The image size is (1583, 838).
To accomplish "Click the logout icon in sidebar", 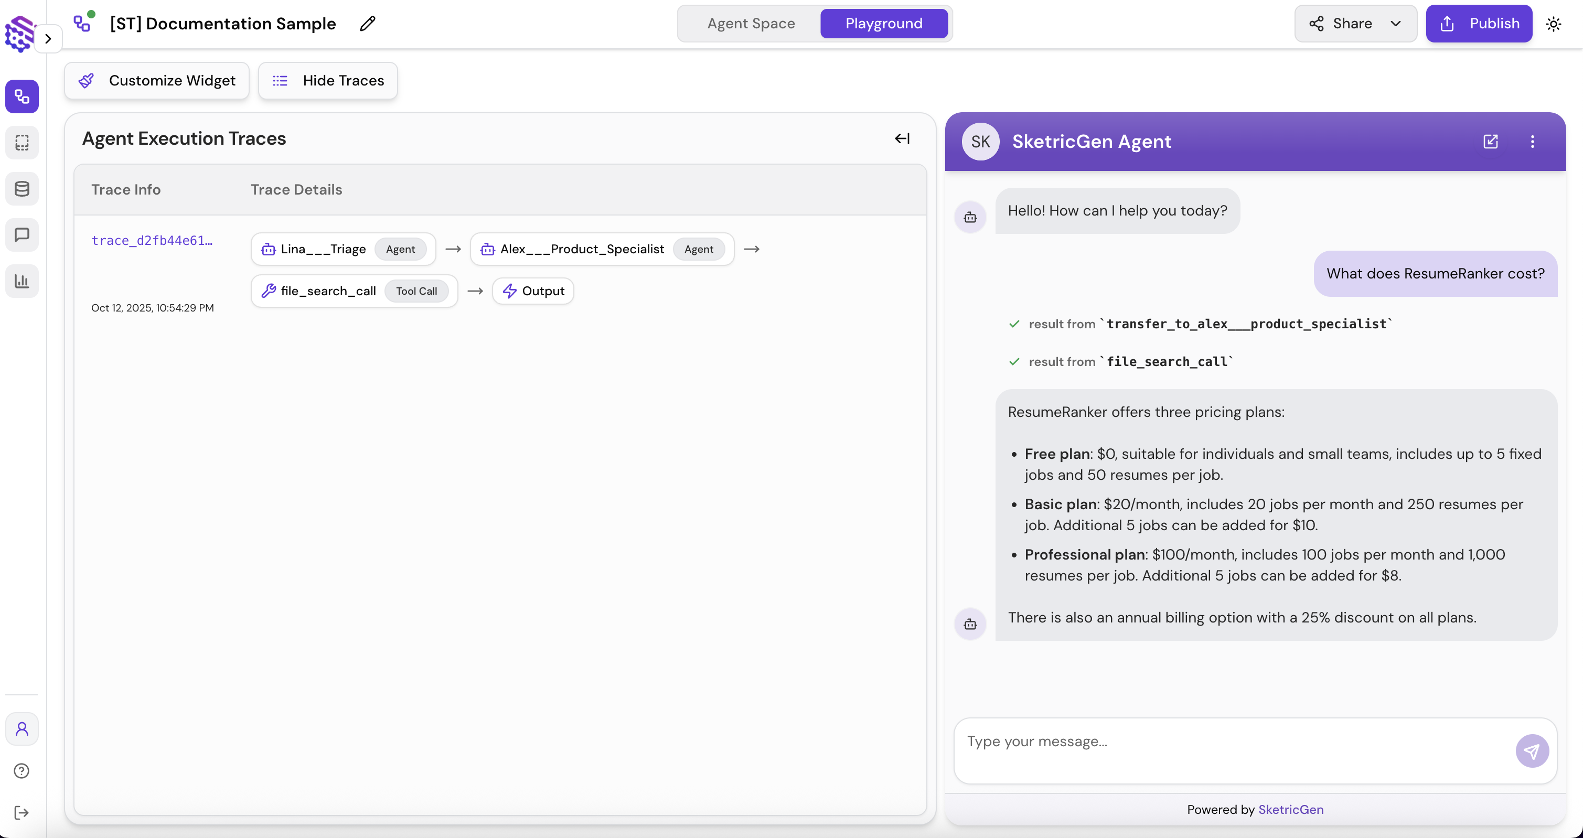I will [22, 813].
